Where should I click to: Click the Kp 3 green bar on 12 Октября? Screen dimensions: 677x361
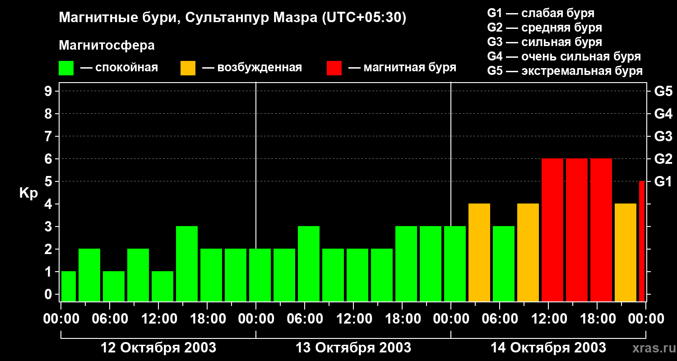tap(187, 264)
